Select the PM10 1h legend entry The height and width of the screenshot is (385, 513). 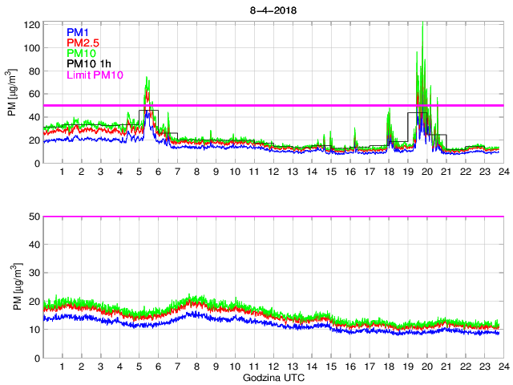90,64
